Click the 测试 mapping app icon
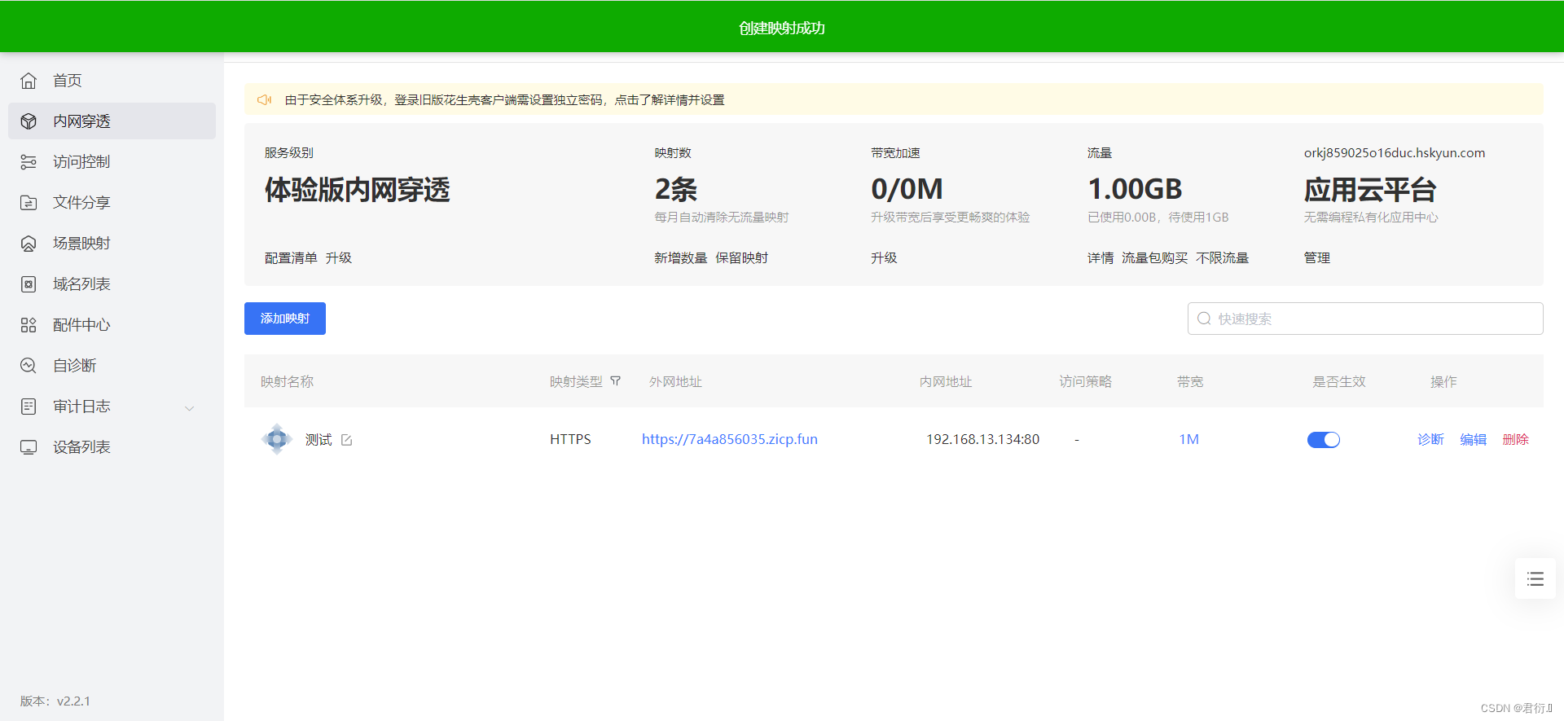Screen dimensions: 1564x721 (277, 439)
